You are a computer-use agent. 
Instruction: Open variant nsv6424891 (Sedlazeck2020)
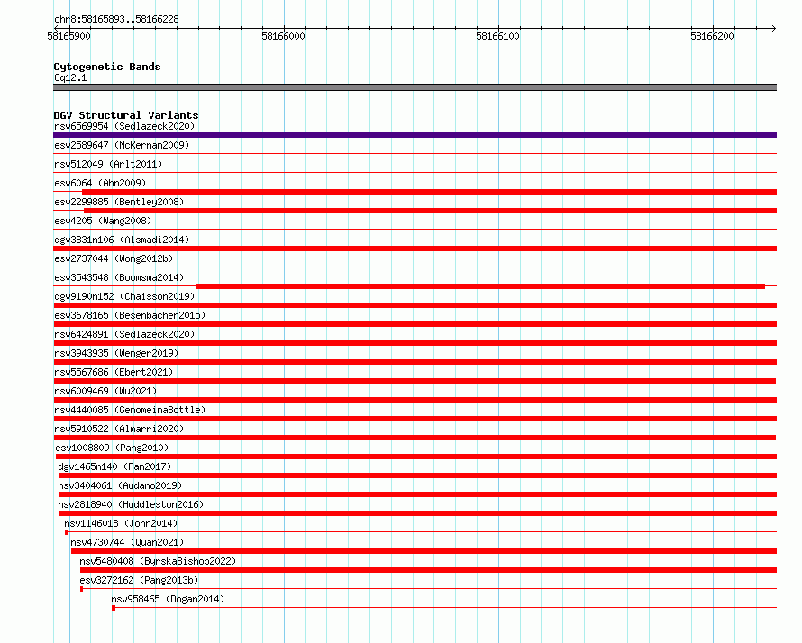click(124, 334)
